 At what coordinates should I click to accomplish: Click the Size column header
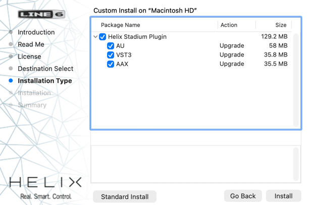point(281,25)
